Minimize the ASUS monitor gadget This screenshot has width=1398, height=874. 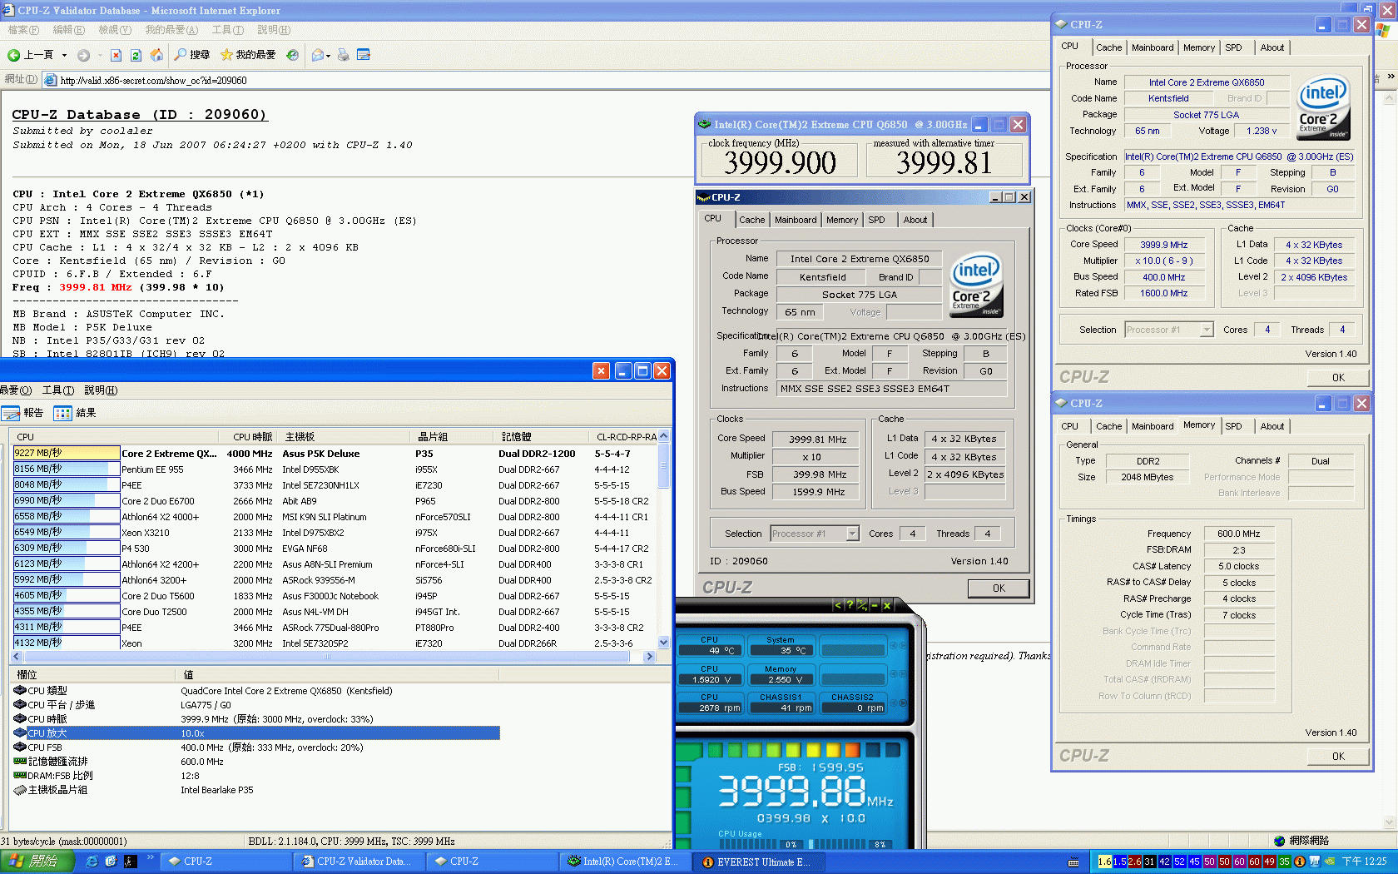coord(875,605)
